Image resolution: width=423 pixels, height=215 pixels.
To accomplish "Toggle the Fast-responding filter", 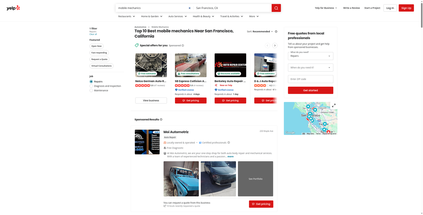I will 99,53.
